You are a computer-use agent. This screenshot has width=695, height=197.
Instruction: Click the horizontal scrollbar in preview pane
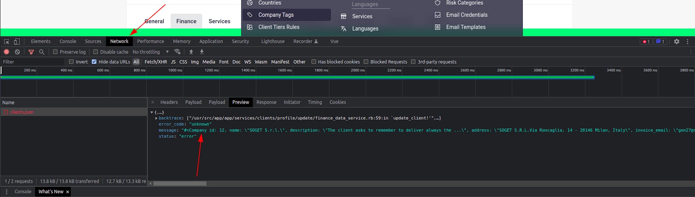[180, 184]
